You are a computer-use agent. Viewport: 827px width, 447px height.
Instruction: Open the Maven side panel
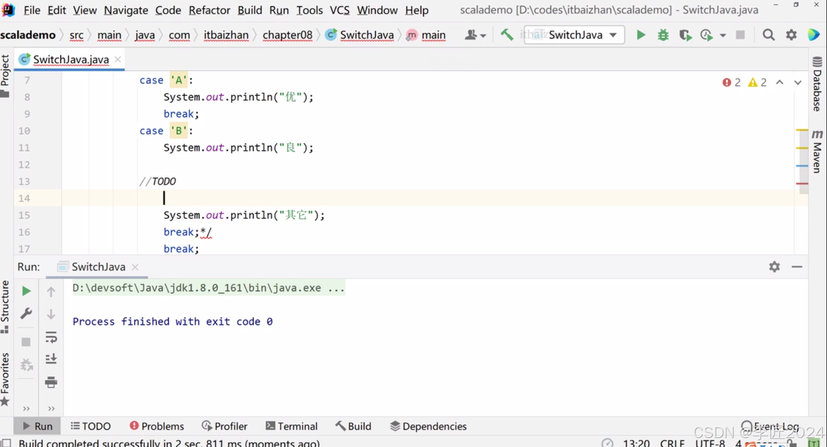pos(817,151)
